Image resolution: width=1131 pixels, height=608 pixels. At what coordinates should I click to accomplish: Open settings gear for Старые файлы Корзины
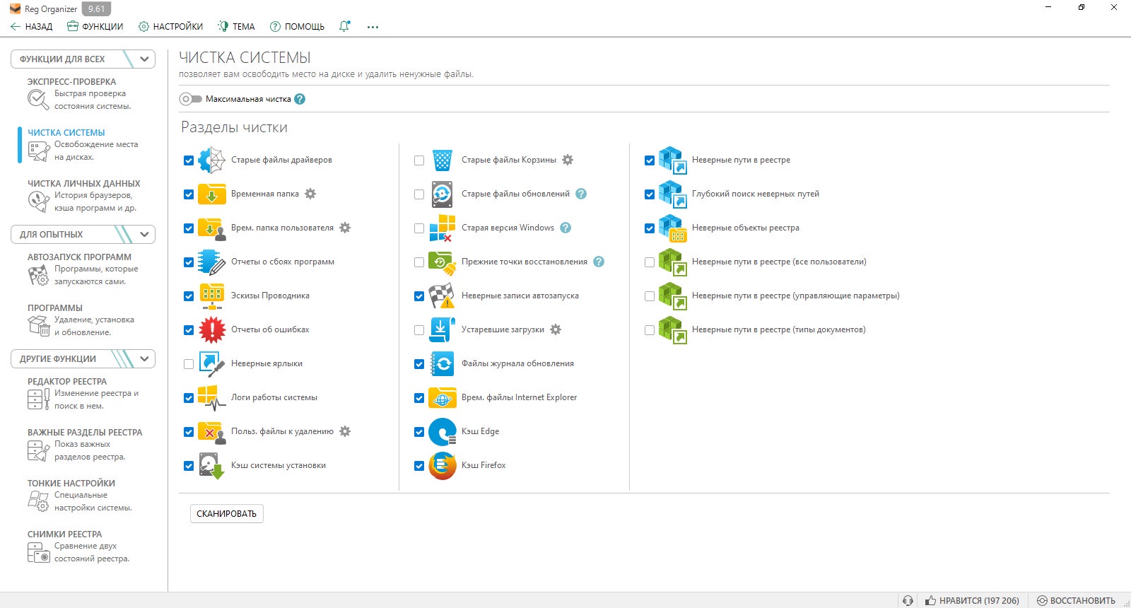click(x=568, y=160)
